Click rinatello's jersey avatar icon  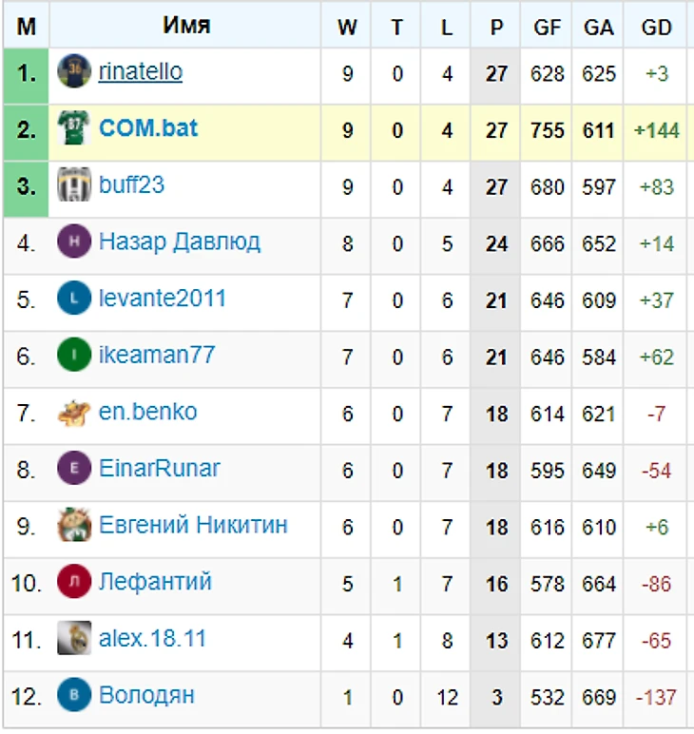(x=74, y=71)
